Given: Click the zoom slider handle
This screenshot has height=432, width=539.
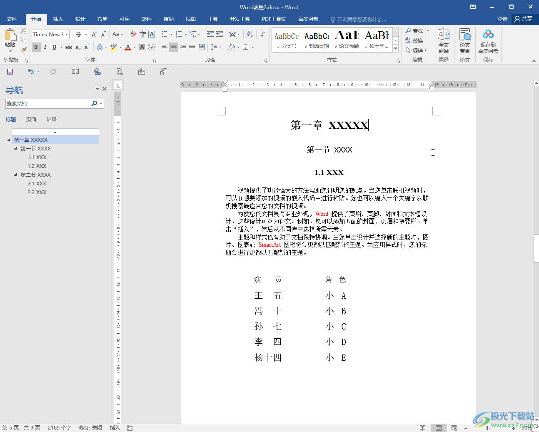Looking at the screenshot, I should 487,428.
